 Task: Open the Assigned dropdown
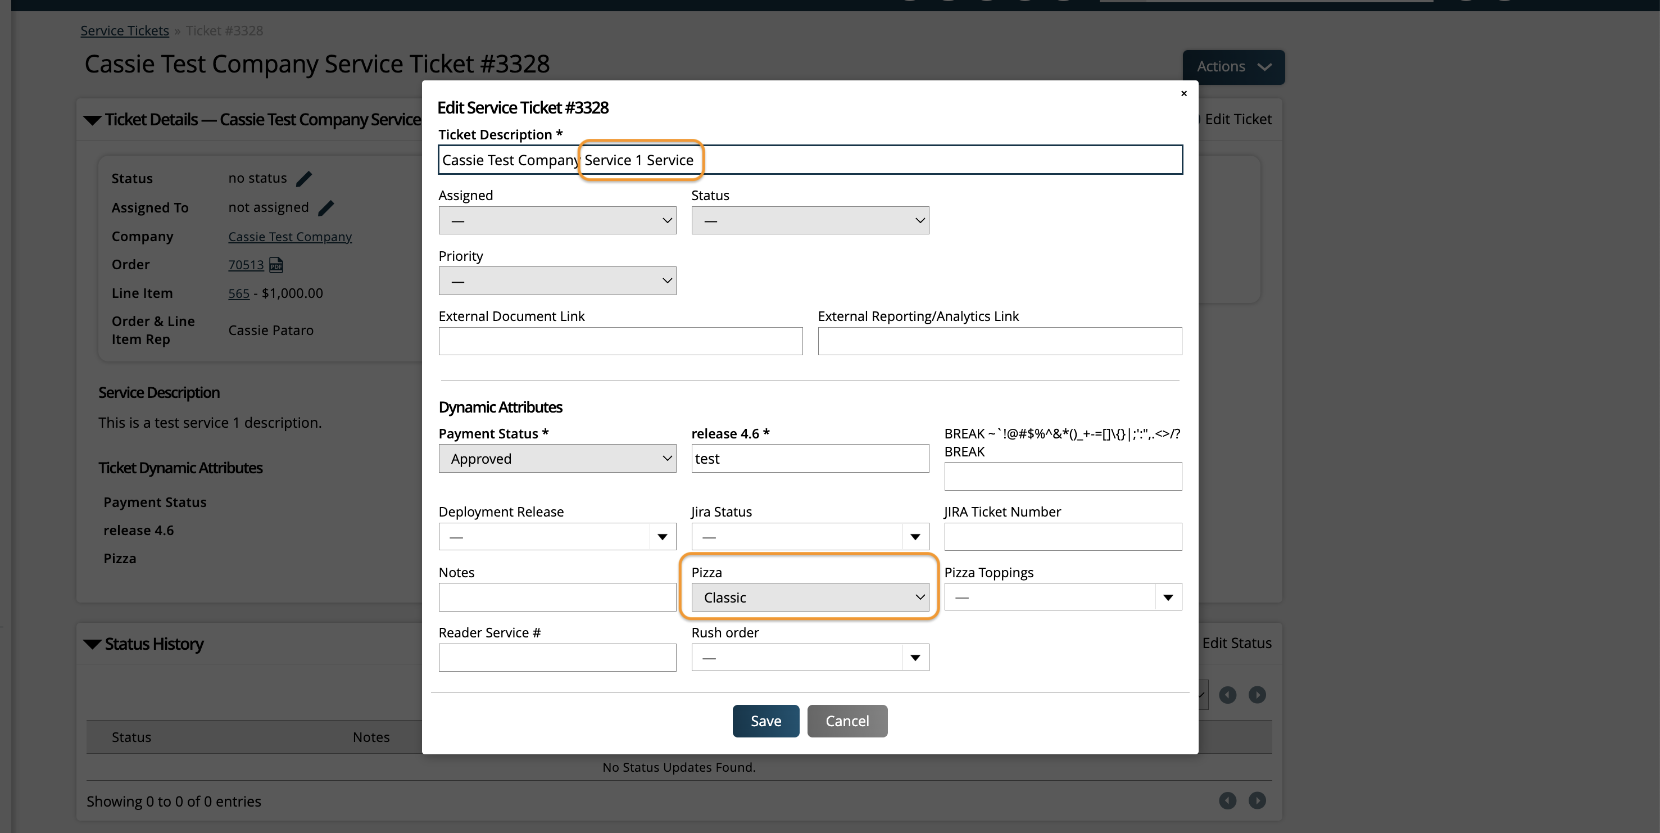(x=557, y=220)
